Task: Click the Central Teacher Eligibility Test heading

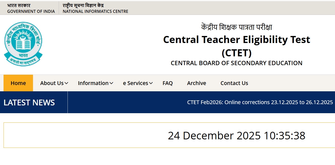Action: [237, 39]
